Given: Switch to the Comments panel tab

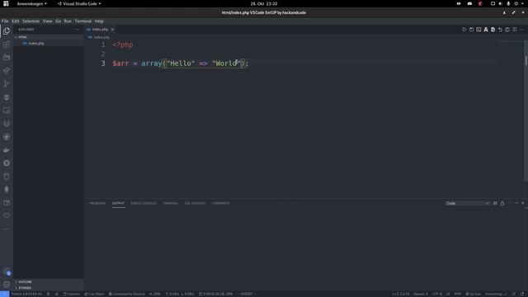Looking at the screenshot, I should (220, 204).
